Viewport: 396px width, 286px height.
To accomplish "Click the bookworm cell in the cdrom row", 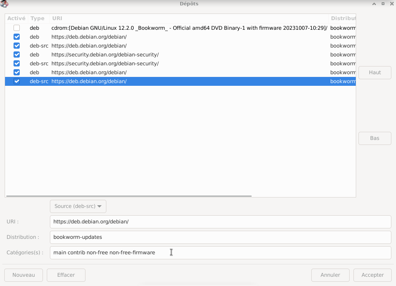I will 343,28.
